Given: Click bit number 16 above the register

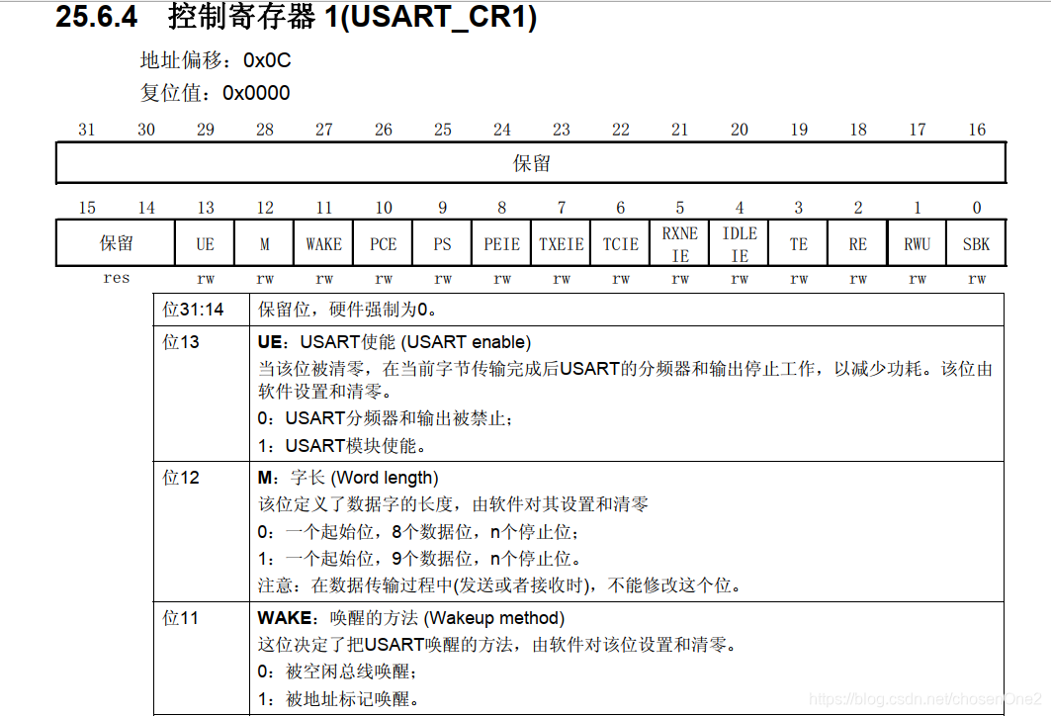Looking at the screenshot, I should point(977,130).
